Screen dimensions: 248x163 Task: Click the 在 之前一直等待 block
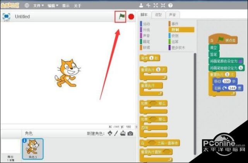tap(159, 143)
